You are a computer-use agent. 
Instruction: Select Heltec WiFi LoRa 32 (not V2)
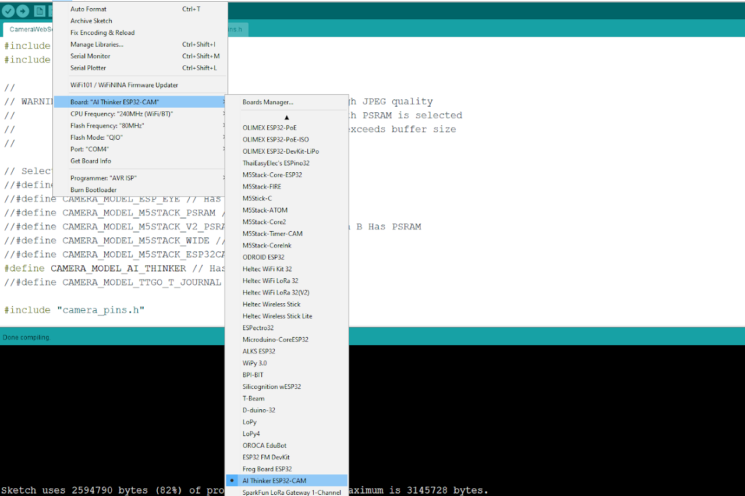point(287,281)
